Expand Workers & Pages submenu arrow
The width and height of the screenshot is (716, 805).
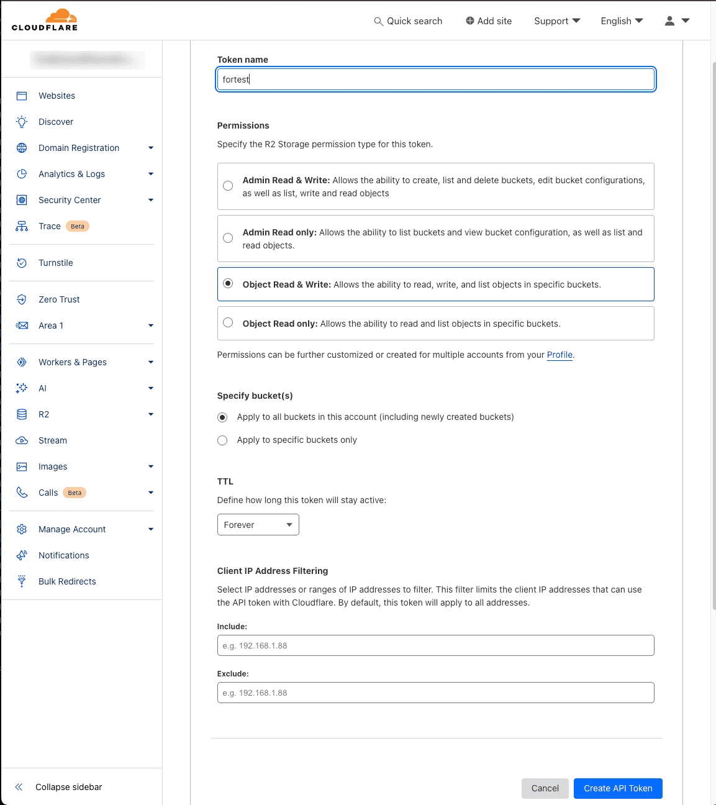[151, 362]
